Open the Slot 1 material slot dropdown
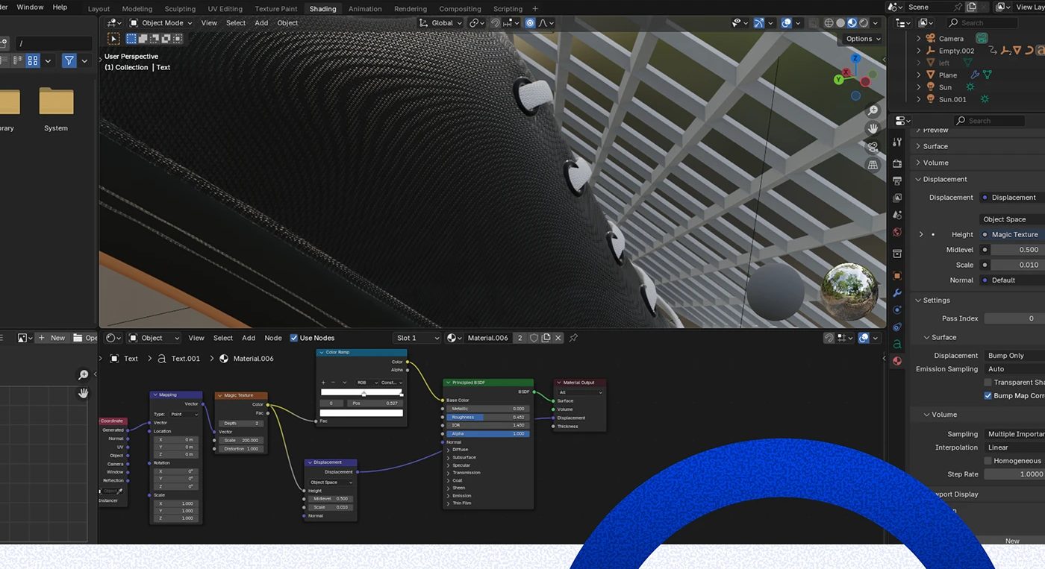 pyautogui.click(x=417, y=338)
